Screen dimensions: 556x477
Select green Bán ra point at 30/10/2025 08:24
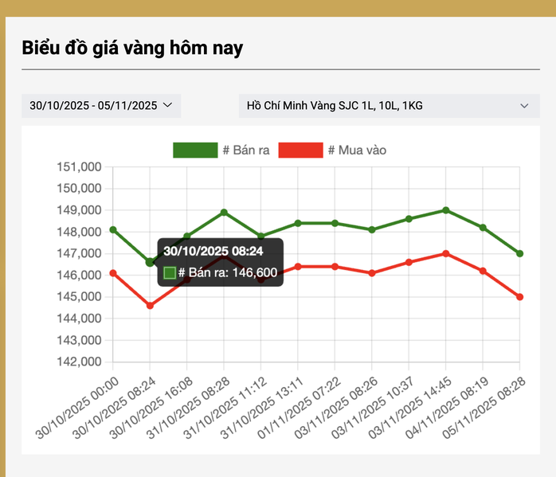click(150, 262)
